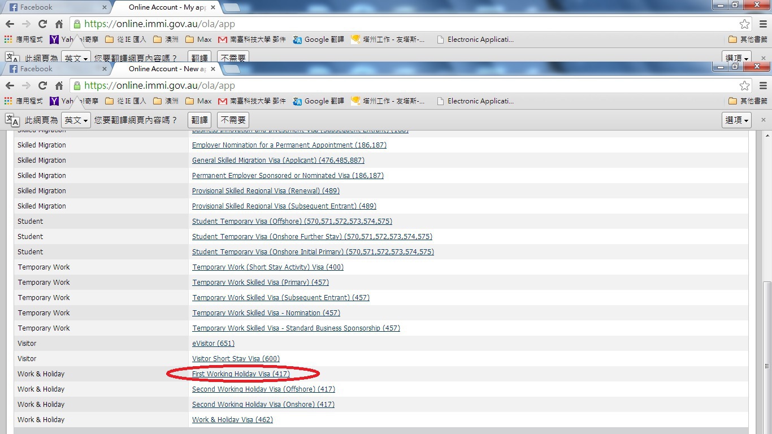Click the 不需要 button in New app window
772x434 pixels.
pos(233,120)
